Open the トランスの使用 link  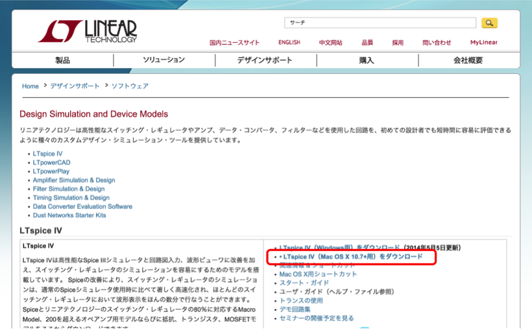point(301,300)
